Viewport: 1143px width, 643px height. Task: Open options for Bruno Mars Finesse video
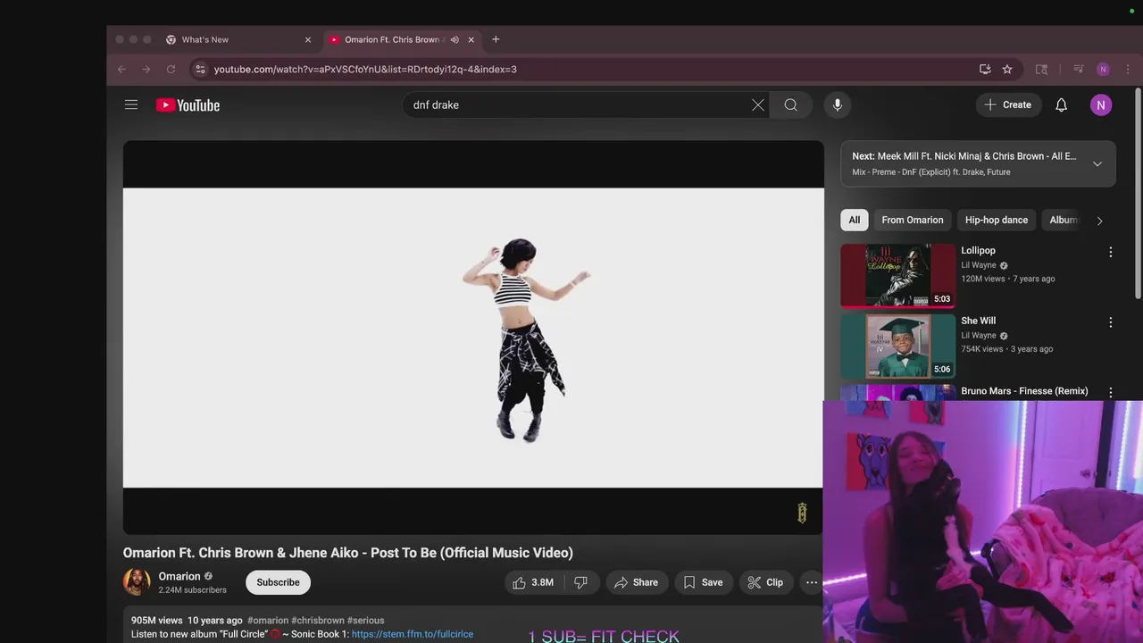pyautogui.click(x=1110, y=392)
